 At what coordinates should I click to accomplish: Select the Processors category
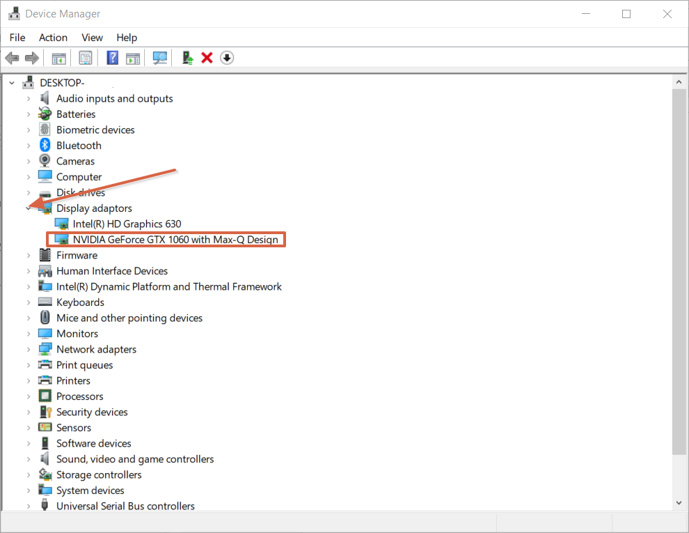tap(79, 396)
